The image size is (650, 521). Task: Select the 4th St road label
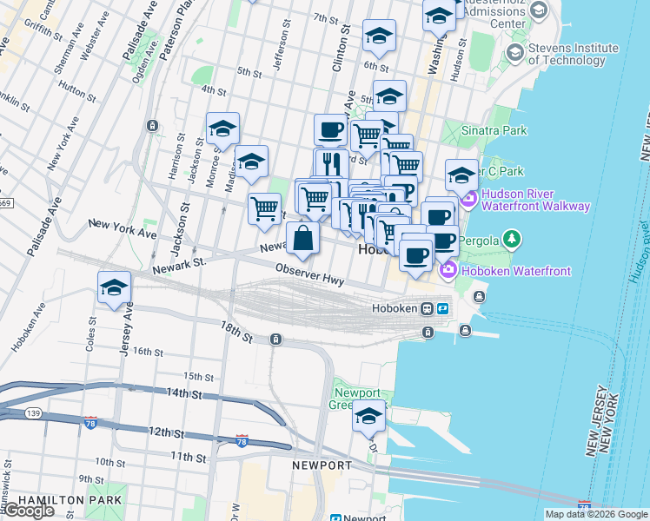pyautogui.click(x=214, y=90)
